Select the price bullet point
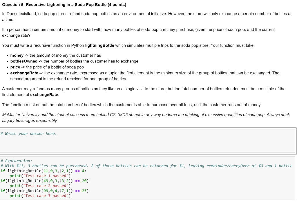 coord(46,67)
